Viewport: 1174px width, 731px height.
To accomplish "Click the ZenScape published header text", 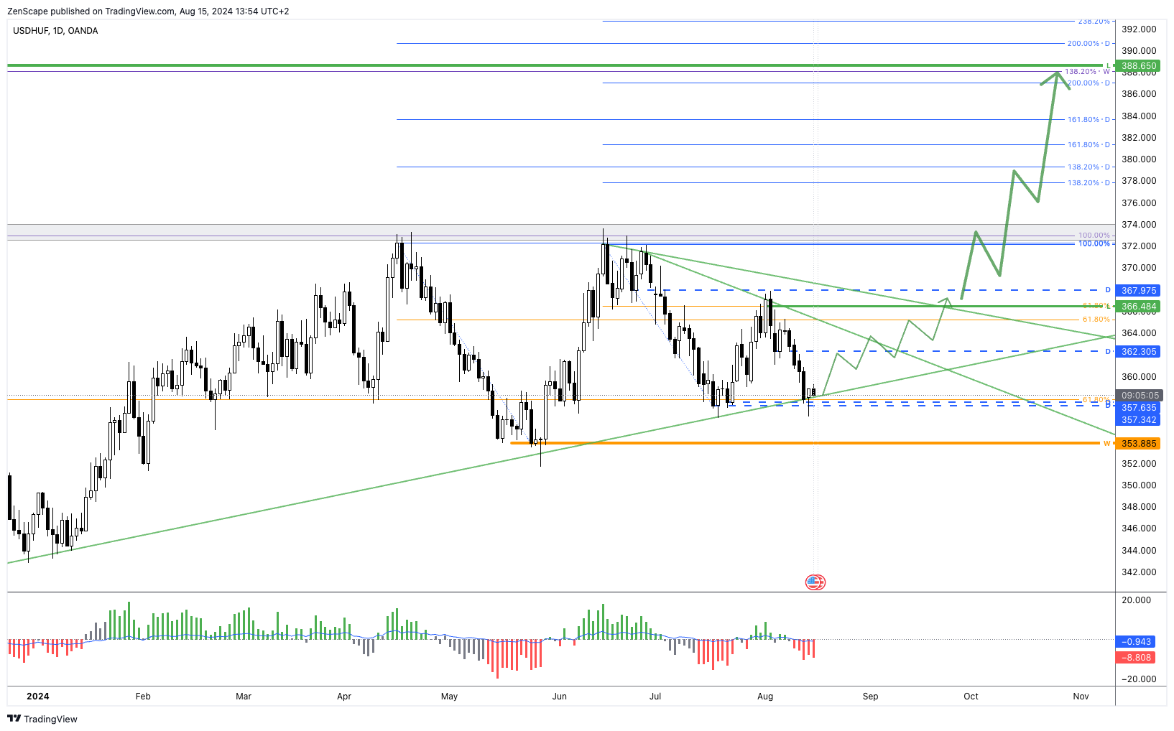I will pyautogui.click(x=148, y=11).
